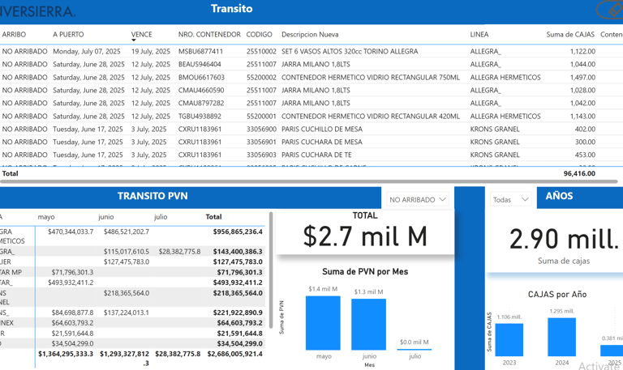Click the 1,497.00 cajas value

point(582,78)
